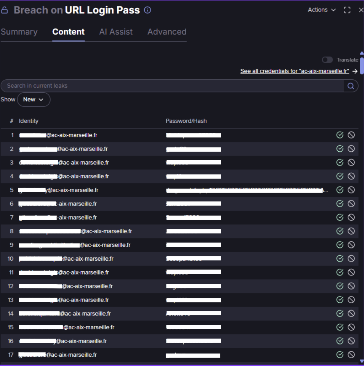This screenshot has height=366, width=364.
Task: Click the search magnifier icon
Action: 350,86
